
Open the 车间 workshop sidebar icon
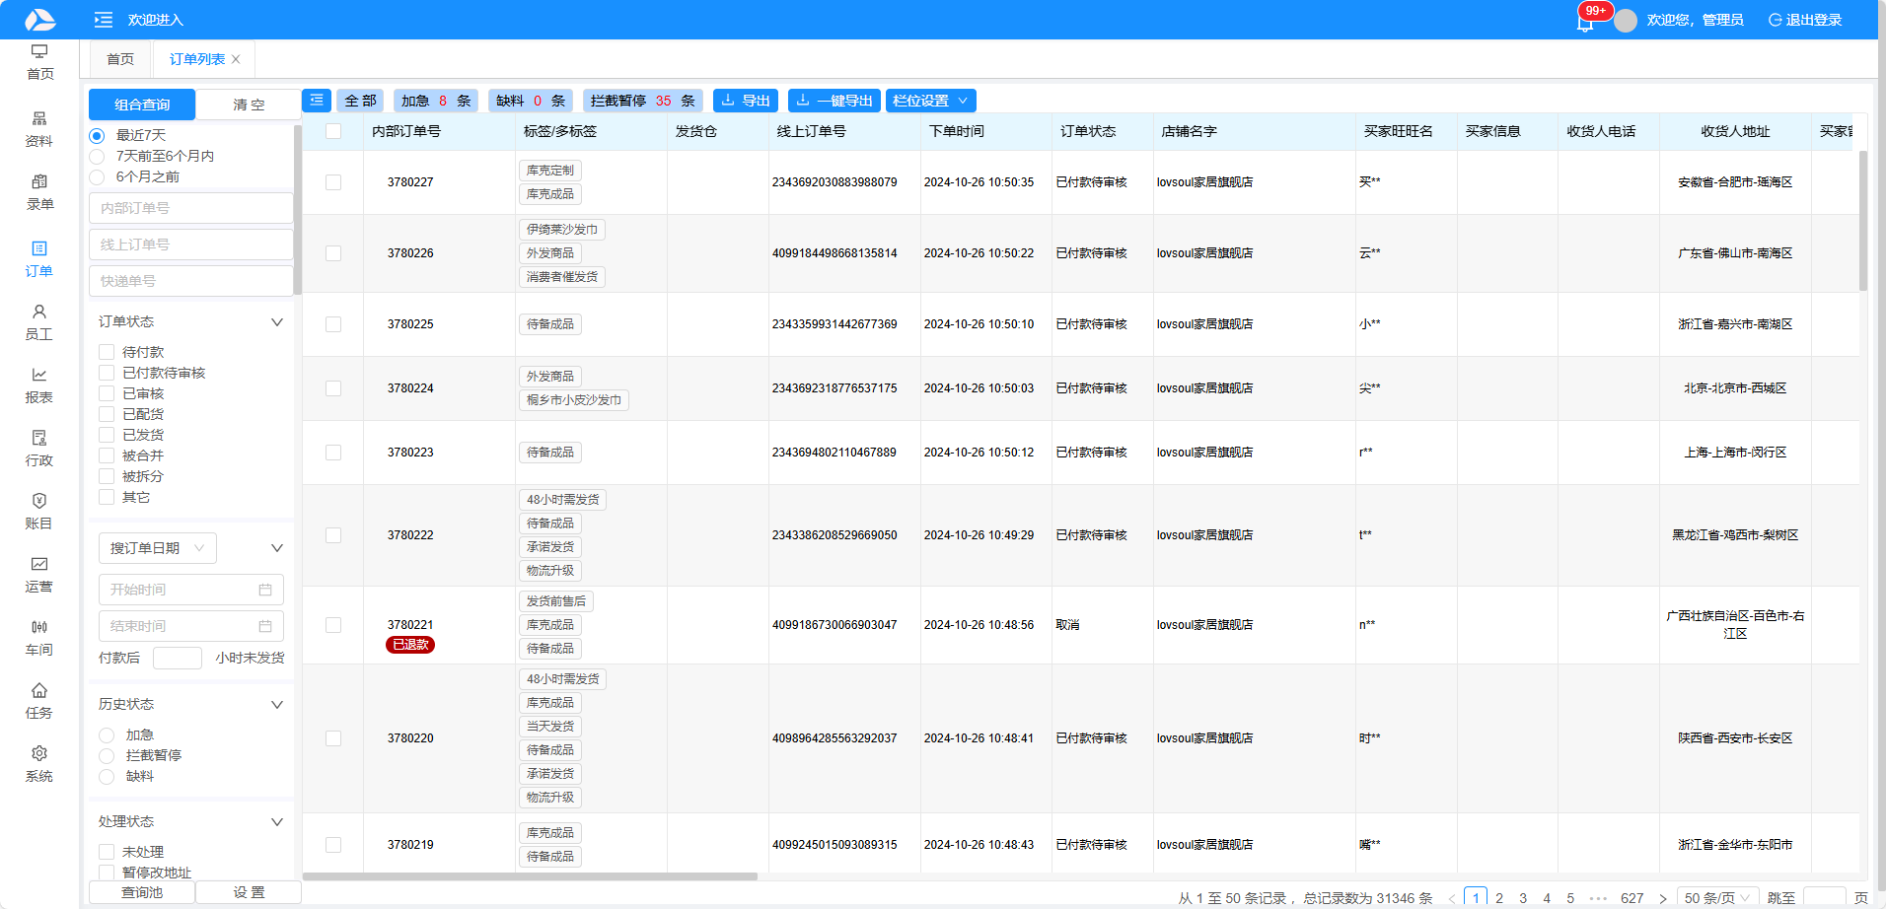click(39, 637)
